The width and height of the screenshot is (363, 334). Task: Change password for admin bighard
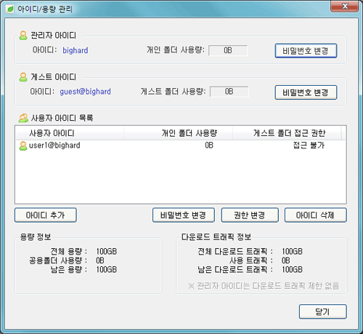click(x=306, y=51)
